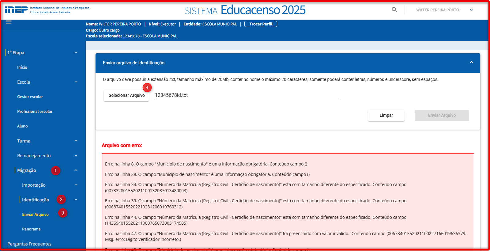Image resolution: width=490 pixels, height=251 pixels.
Task: Expand the Importação submenu chevron
Action: pos(76,185)
